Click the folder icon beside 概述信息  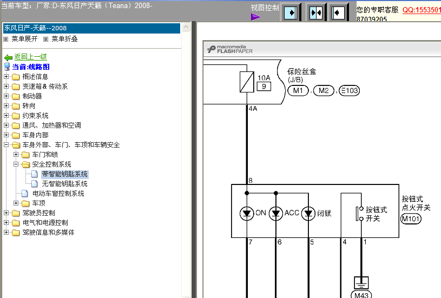point(16,77)
